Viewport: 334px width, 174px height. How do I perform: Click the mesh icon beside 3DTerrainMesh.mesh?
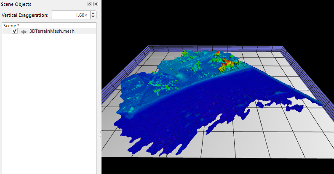pyautogui.click(x=24, y=32)
